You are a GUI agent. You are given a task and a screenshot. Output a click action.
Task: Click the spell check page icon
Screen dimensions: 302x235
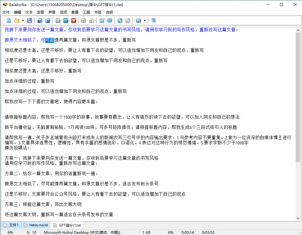click(x=102, y=21)
